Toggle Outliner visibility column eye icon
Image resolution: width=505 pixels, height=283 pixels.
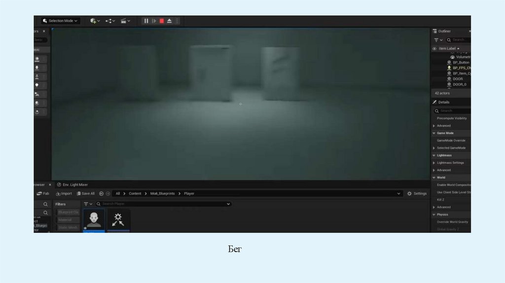click(434, 49)
